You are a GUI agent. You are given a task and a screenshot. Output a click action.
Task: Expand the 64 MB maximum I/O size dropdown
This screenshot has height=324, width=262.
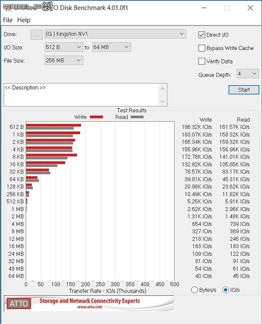(x=111, y=47)
